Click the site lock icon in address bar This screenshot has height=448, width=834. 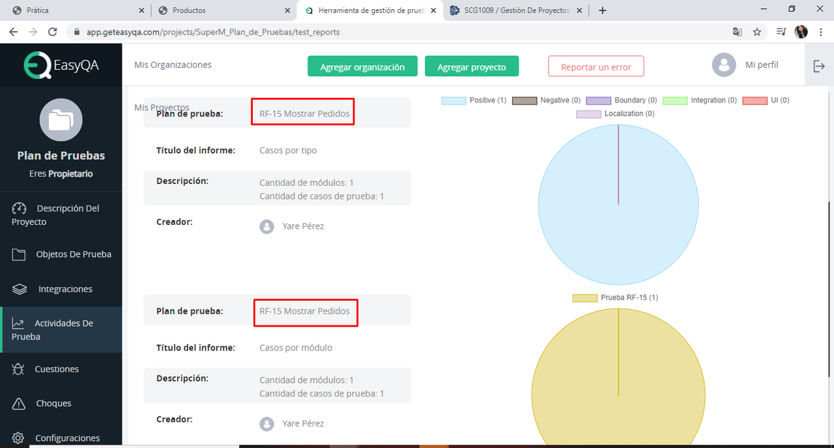[76, 31]
